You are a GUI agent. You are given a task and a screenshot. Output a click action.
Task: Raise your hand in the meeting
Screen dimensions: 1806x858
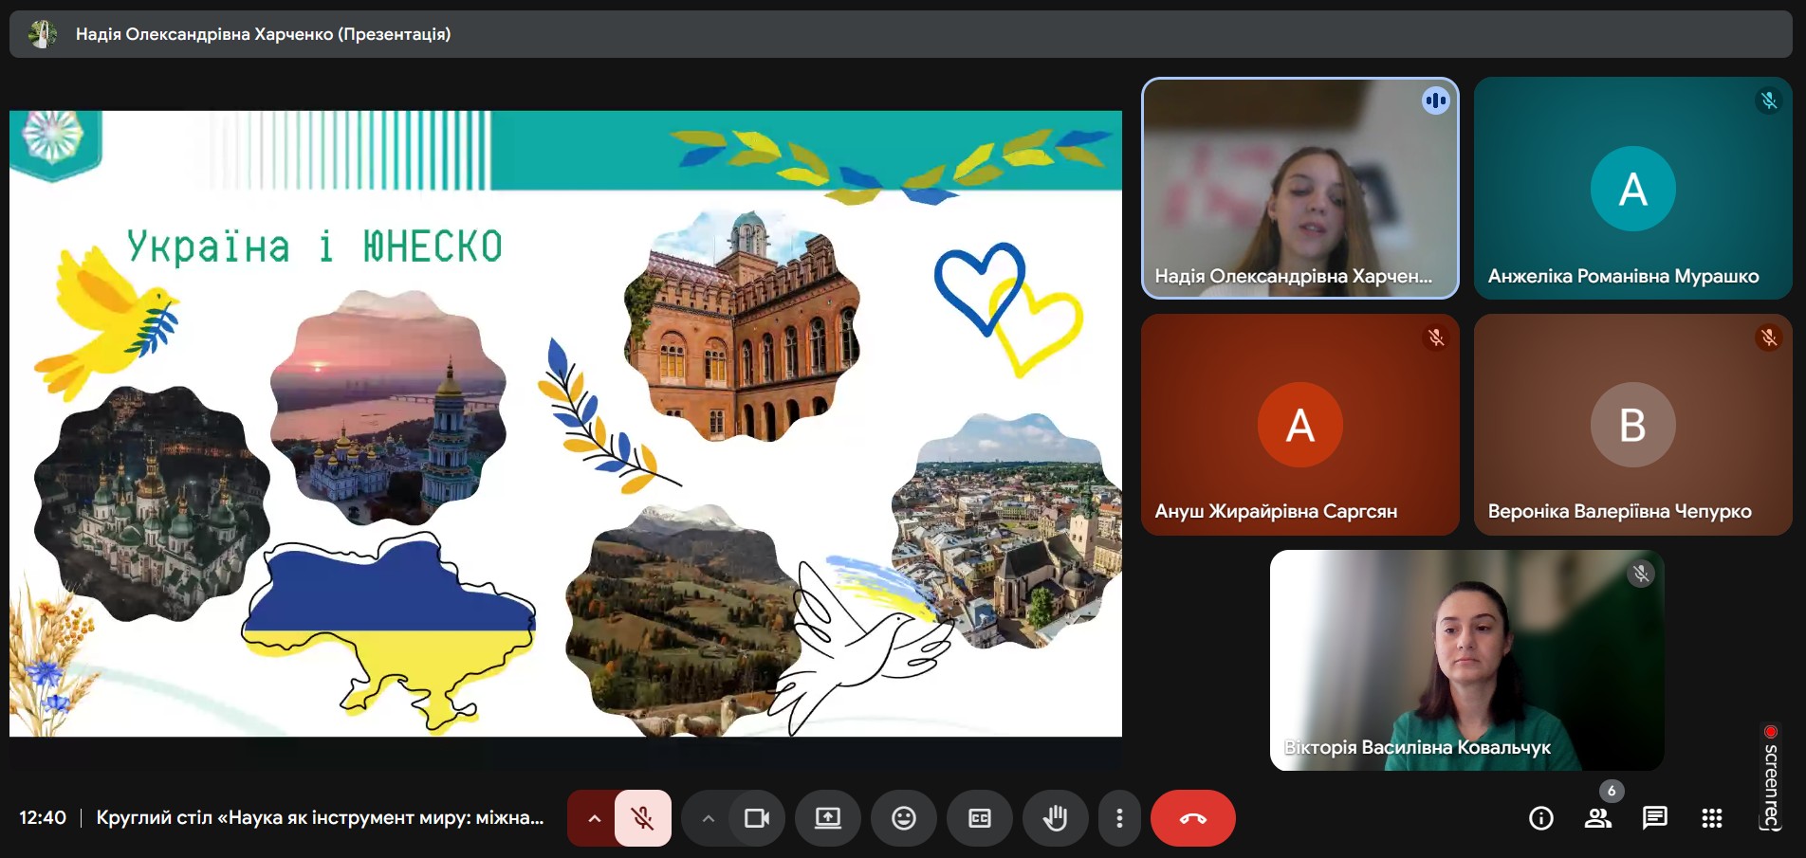click(1055, 817)
